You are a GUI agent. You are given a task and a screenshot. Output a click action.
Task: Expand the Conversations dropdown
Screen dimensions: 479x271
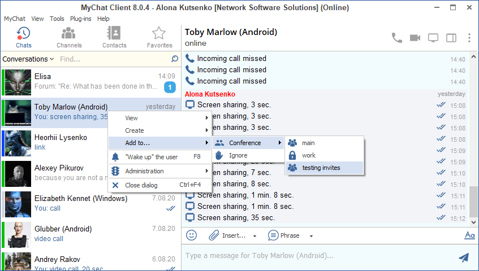(28, 59)
